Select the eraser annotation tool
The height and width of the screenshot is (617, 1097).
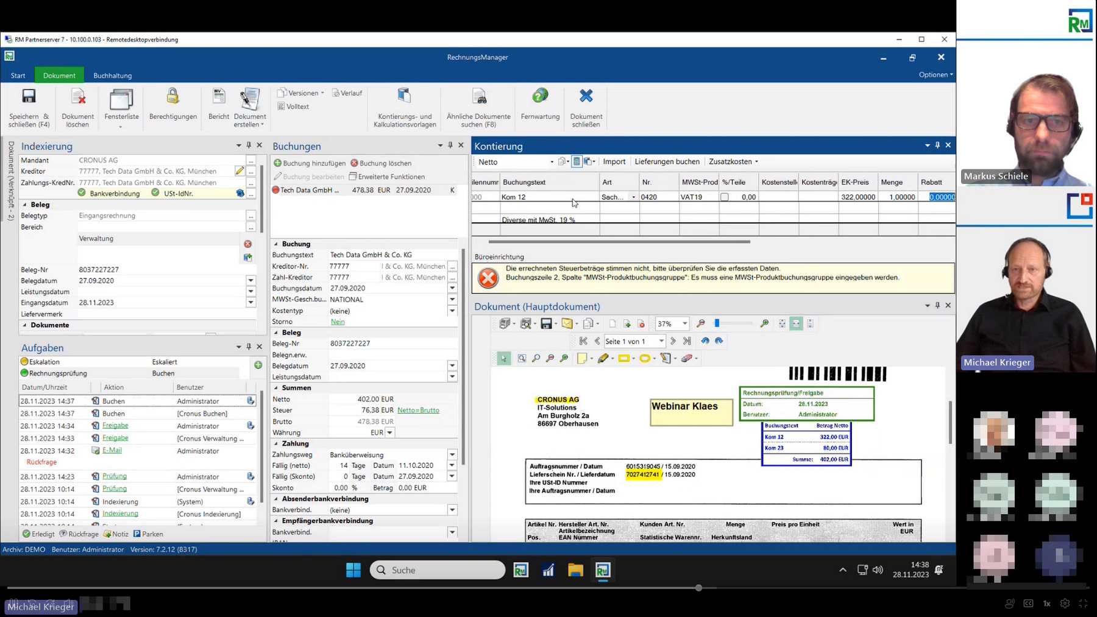[687, 358]
